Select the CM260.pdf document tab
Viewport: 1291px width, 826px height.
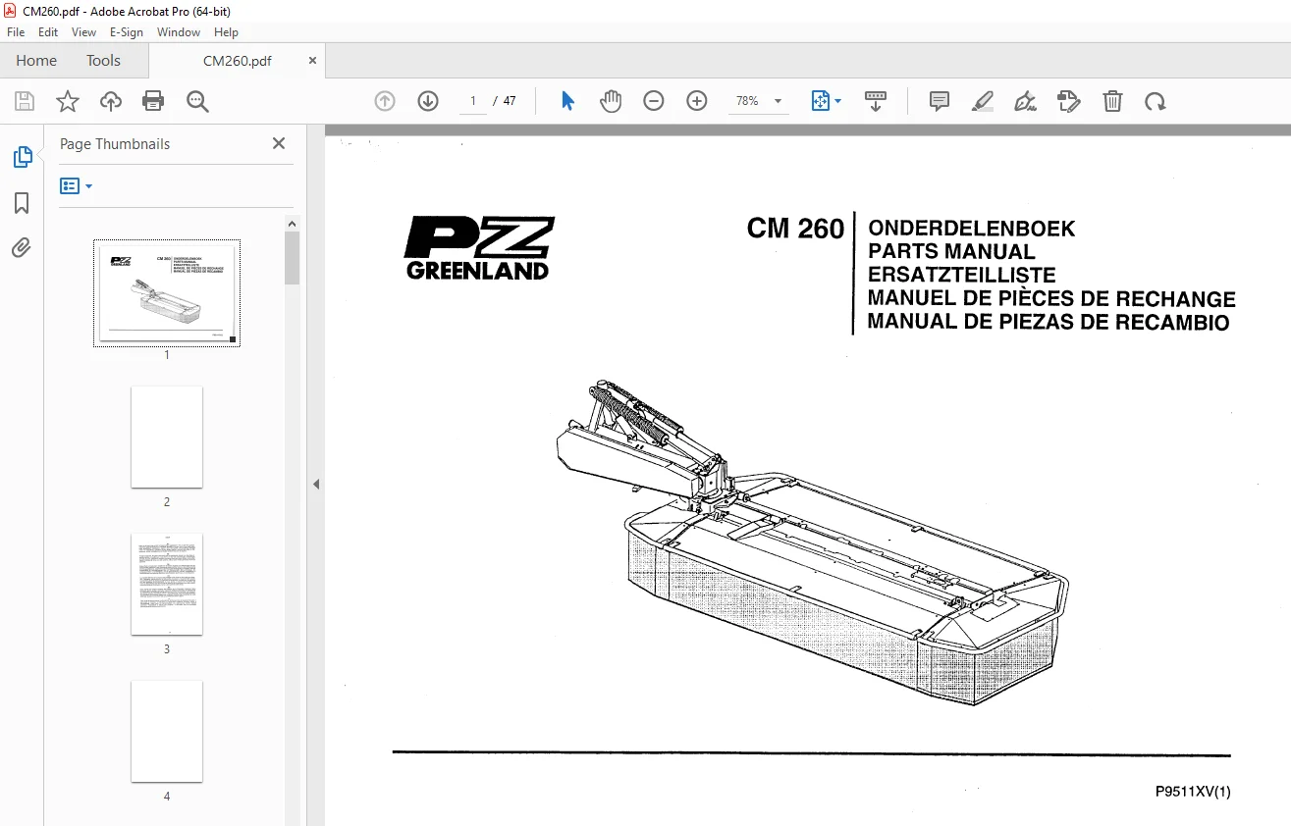238,61
